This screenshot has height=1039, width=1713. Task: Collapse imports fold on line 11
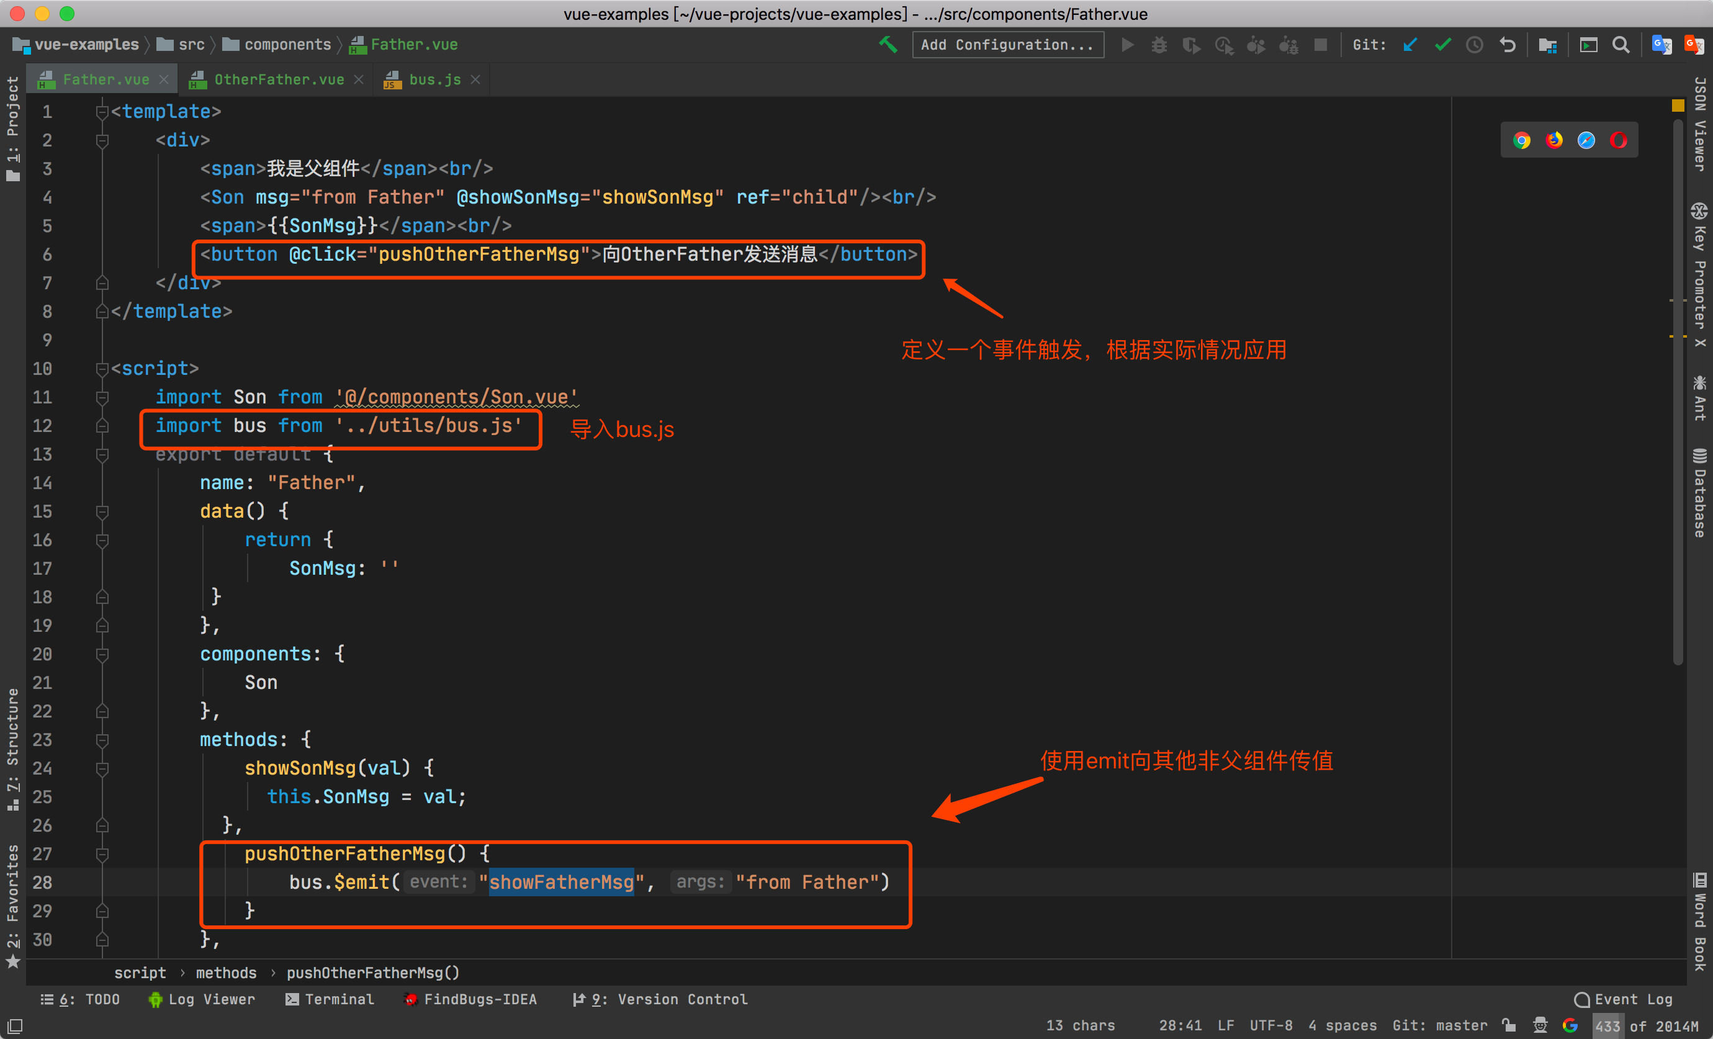[102, 397]
